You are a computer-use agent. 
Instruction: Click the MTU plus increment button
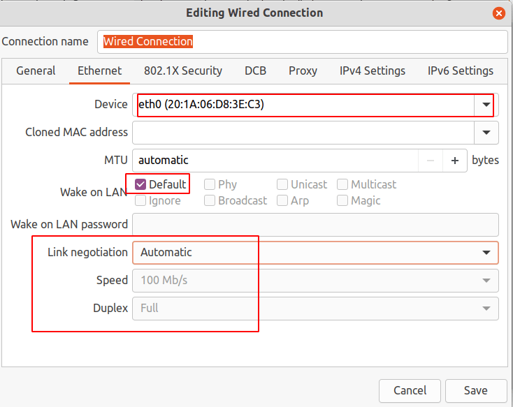pos(454,161)
